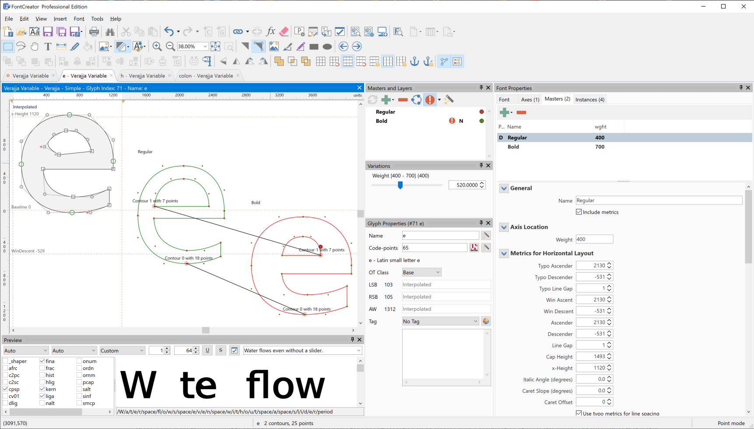This screenshot has width=754, height=429.
Task: Open the OT Class Base dropdown
Action: pyautogui.click(x=421, y=272)
